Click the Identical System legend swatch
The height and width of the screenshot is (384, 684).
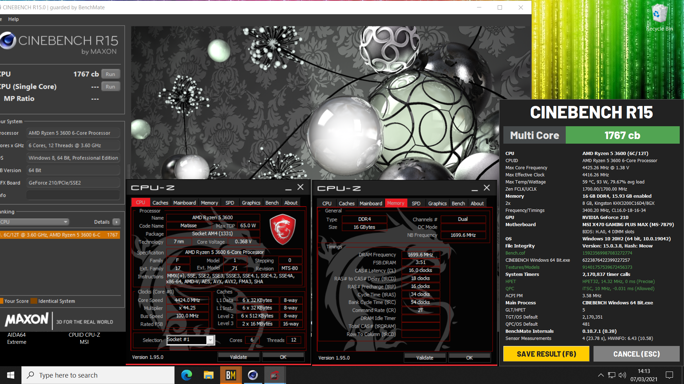[34, 301]
